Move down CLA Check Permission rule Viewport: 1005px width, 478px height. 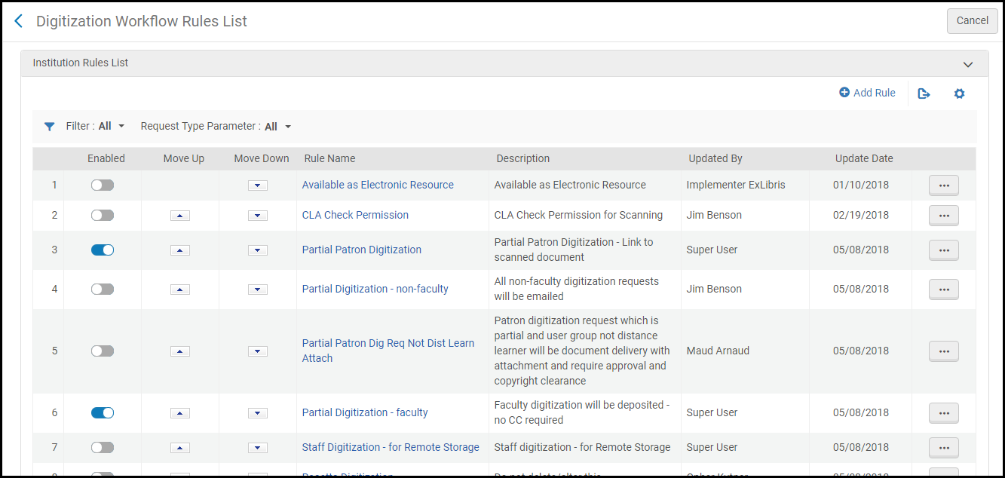point(258,216)
